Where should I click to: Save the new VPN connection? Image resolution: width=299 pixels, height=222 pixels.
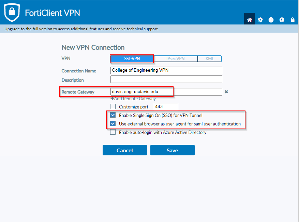(x=173, y=150)
